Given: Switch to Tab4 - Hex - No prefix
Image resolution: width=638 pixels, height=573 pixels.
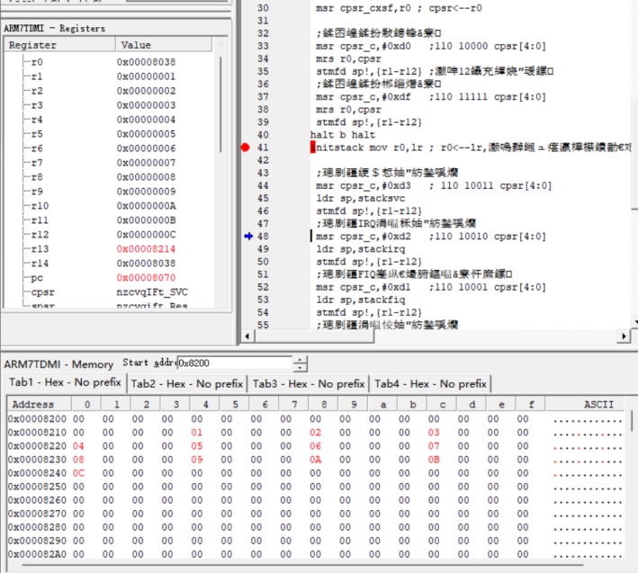Looking at the screenshot, I should pyautogui.click(x=430, y=384).
